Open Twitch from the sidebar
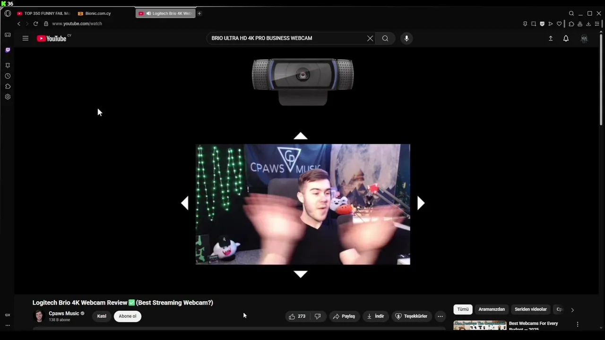 coord(8,50)
